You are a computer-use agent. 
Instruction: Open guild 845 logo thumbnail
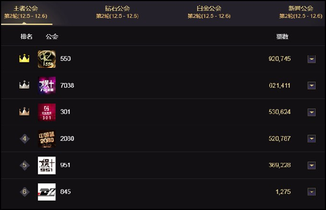(47, 192)
